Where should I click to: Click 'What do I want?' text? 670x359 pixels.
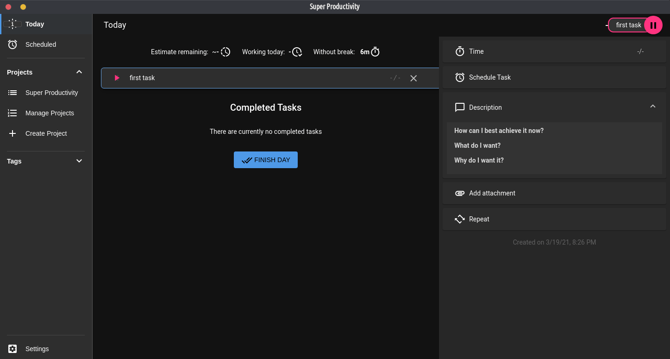click(477, 145)
